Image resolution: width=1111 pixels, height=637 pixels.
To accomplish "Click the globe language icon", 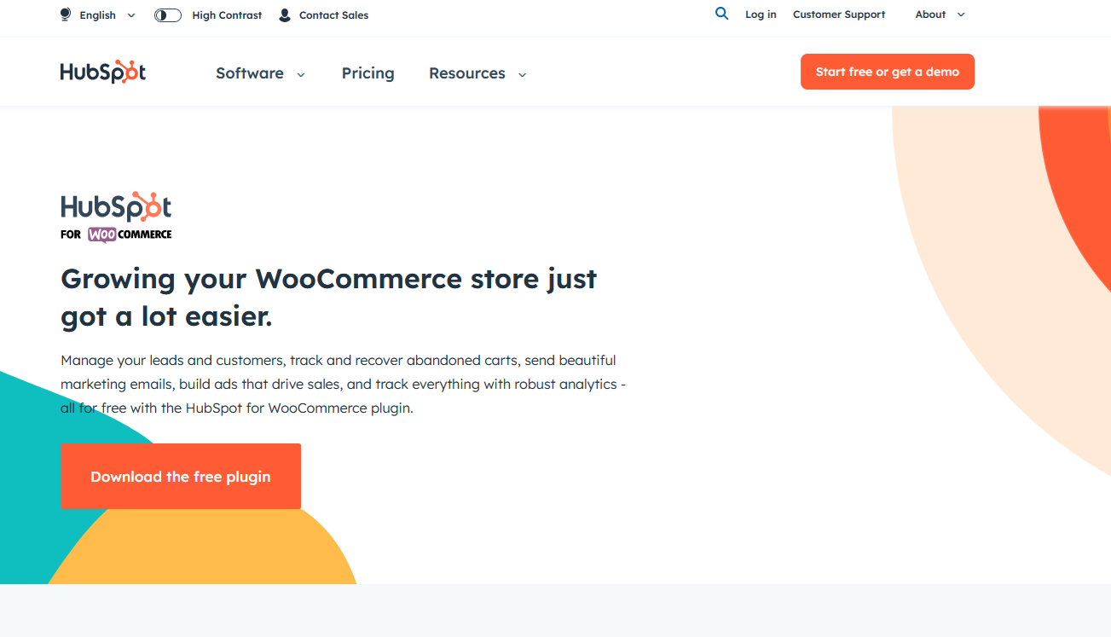I will click(x=66, y=14).
